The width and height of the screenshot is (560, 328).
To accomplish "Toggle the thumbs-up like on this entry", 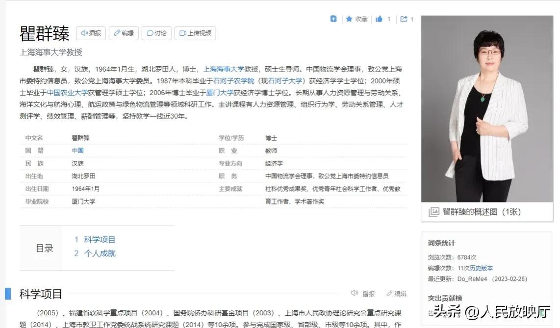I will [380, 19].
